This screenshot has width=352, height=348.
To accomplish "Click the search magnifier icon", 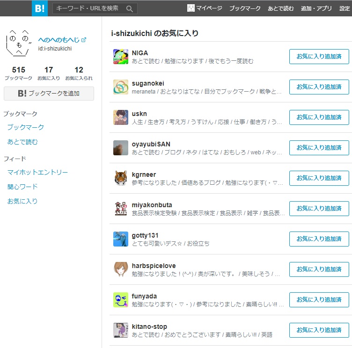I will tap(129, 9).
